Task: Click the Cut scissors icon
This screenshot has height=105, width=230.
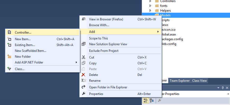Action: tap(84, 57)
